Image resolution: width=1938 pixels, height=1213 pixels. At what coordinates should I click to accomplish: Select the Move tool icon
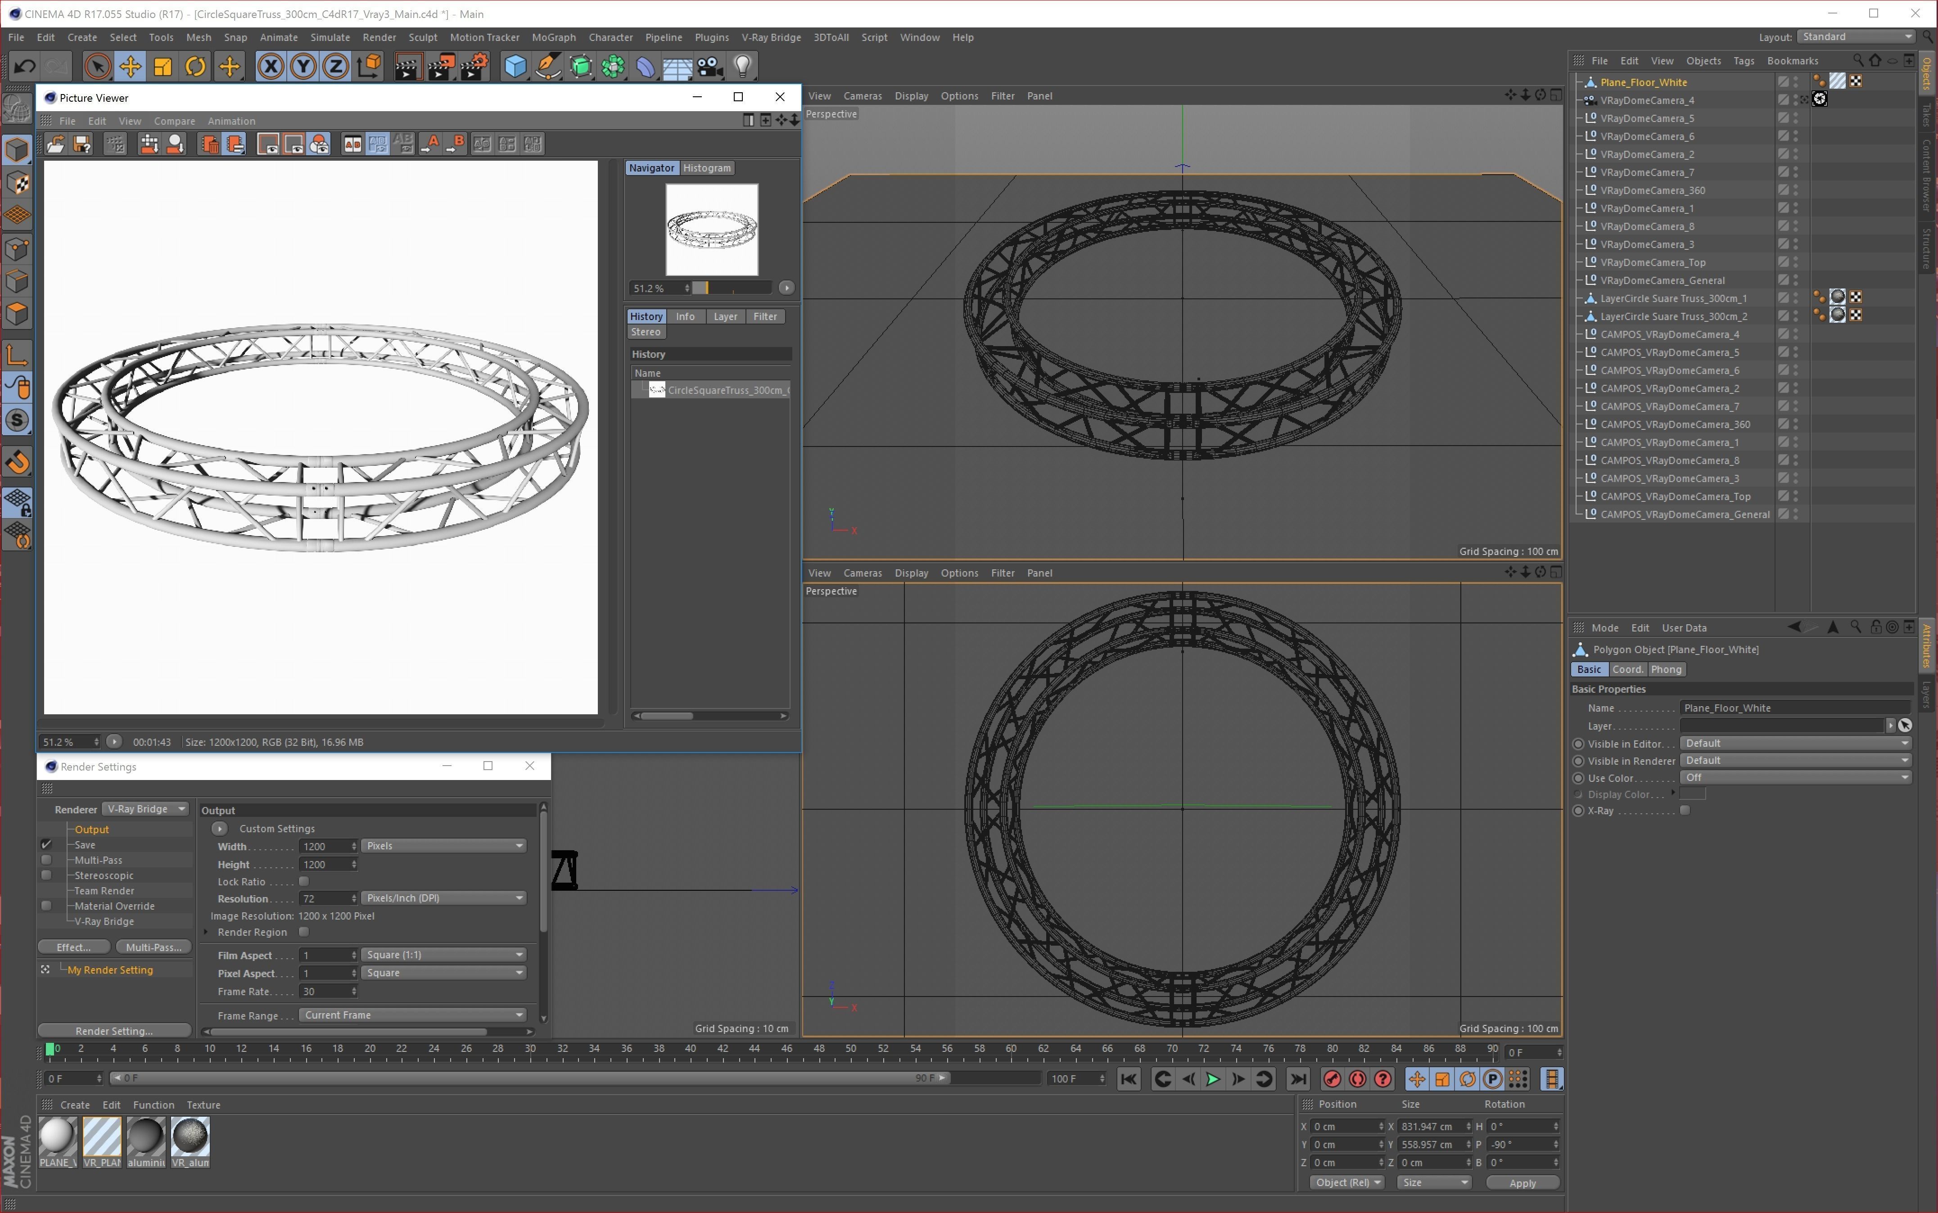pos(130,66)
